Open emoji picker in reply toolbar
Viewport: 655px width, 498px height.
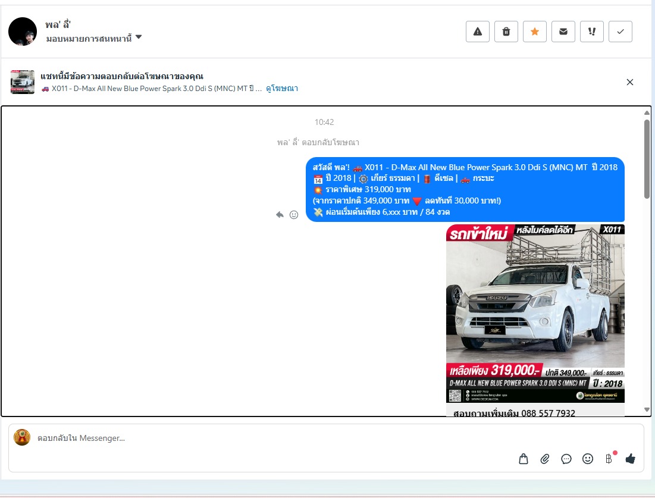click(x=588, y=459)
